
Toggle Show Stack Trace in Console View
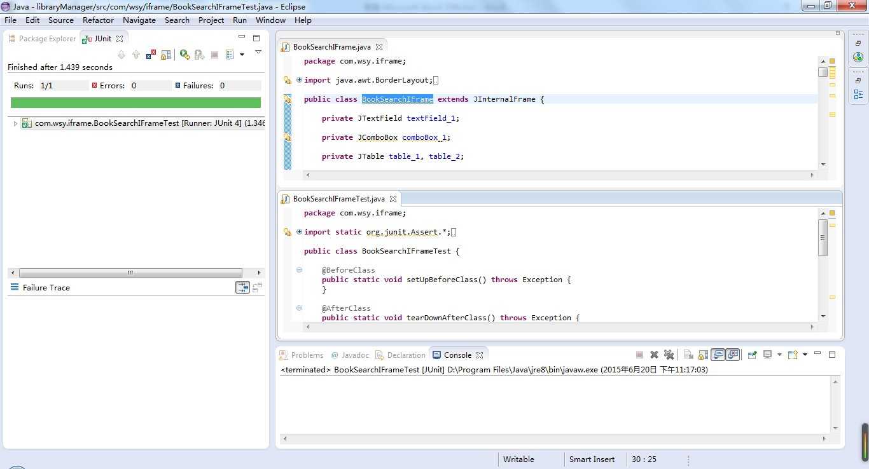click(242, 287)
